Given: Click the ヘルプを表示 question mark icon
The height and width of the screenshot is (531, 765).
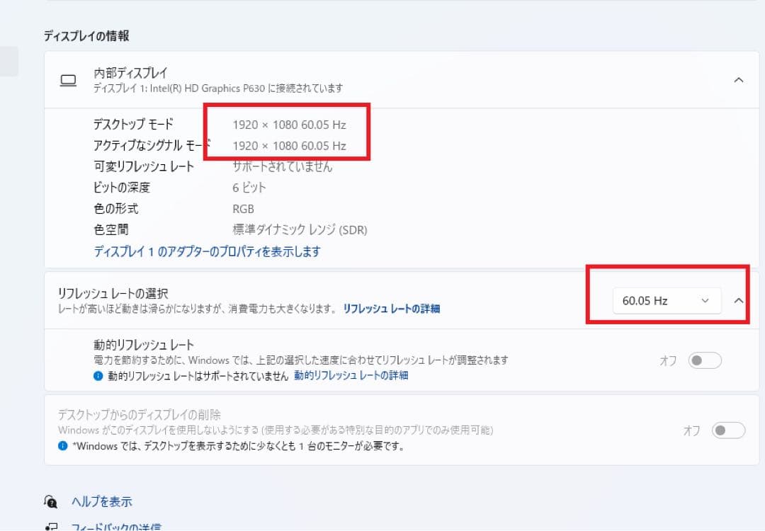Looking at the screenshot, I should click(x=50, y=501).
